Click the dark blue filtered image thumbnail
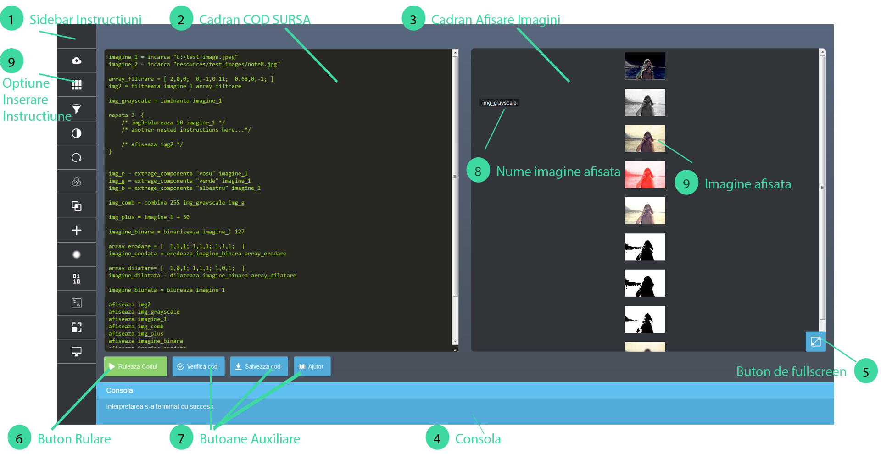 tap(645, 66)
